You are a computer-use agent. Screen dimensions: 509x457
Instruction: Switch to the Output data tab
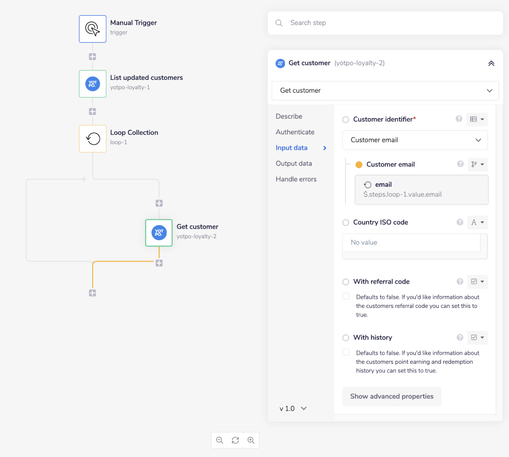point(294,163)
